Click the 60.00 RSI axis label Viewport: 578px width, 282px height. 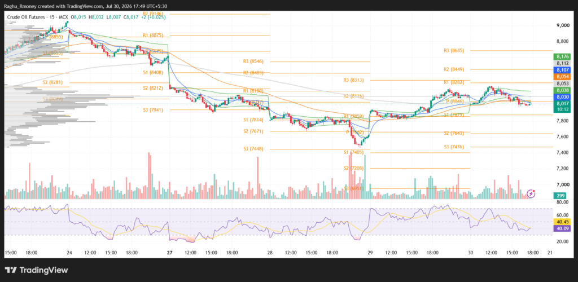(x=562, y=215)
